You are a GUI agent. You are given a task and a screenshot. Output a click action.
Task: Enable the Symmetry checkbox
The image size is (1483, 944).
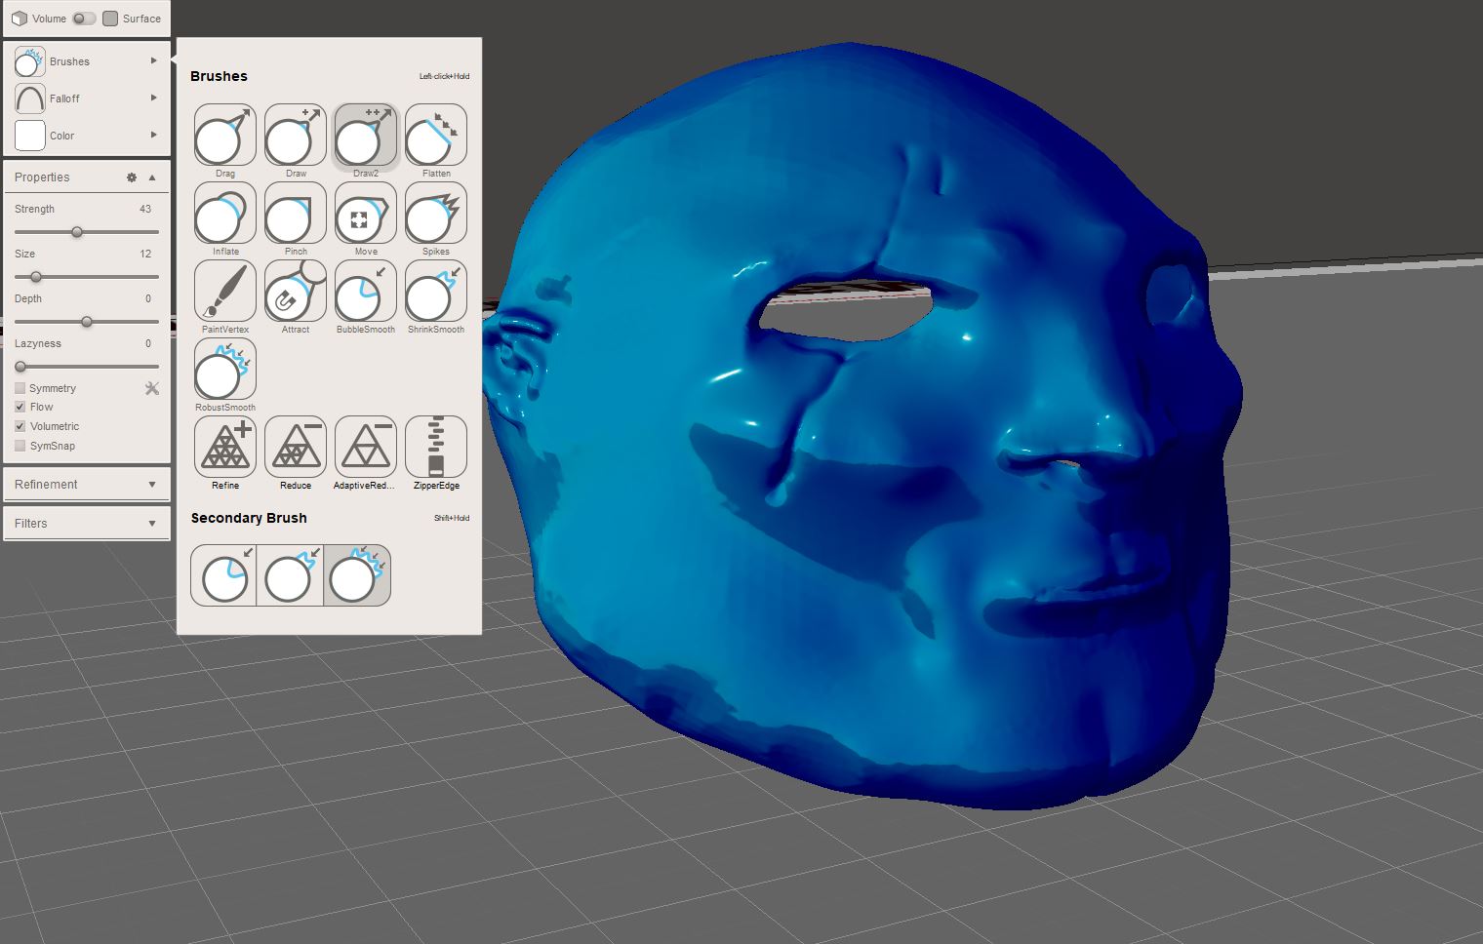(19, 387)
